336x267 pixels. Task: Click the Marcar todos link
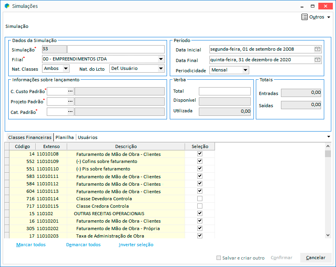(x=31, y=245)
